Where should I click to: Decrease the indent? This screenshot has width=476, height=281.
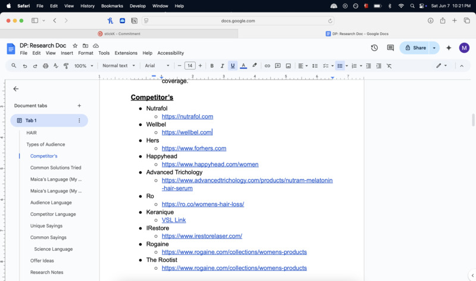click(368, 66)
